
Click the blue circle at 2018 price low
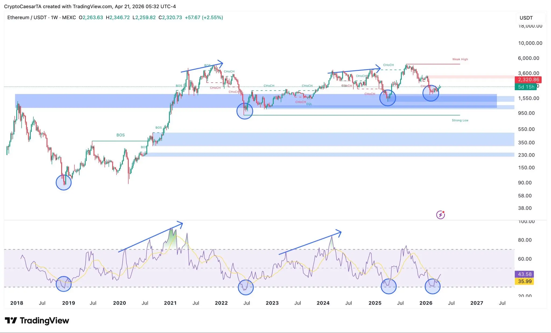pyautogui.click(x=63, y=183)
